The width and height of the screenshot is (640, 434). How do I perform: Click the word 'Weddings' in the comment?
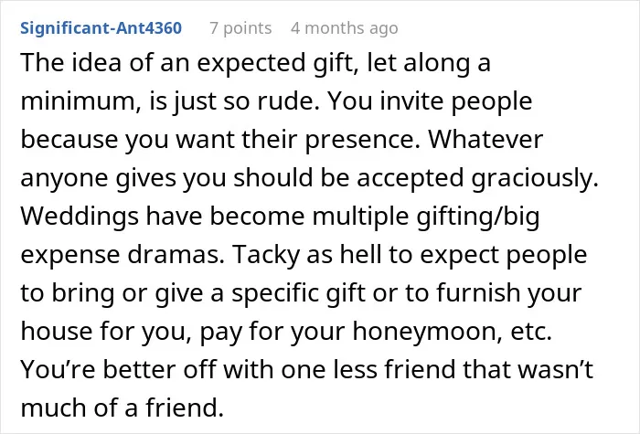pyautogui.click(x=80, y=217)
